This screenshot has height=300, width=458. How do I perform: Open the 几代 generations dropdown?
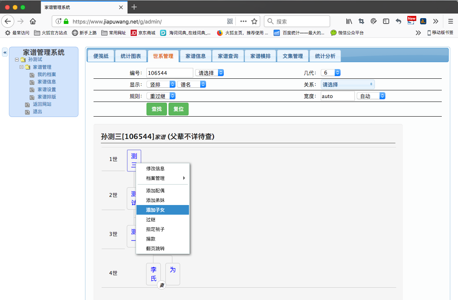point(330,73)
